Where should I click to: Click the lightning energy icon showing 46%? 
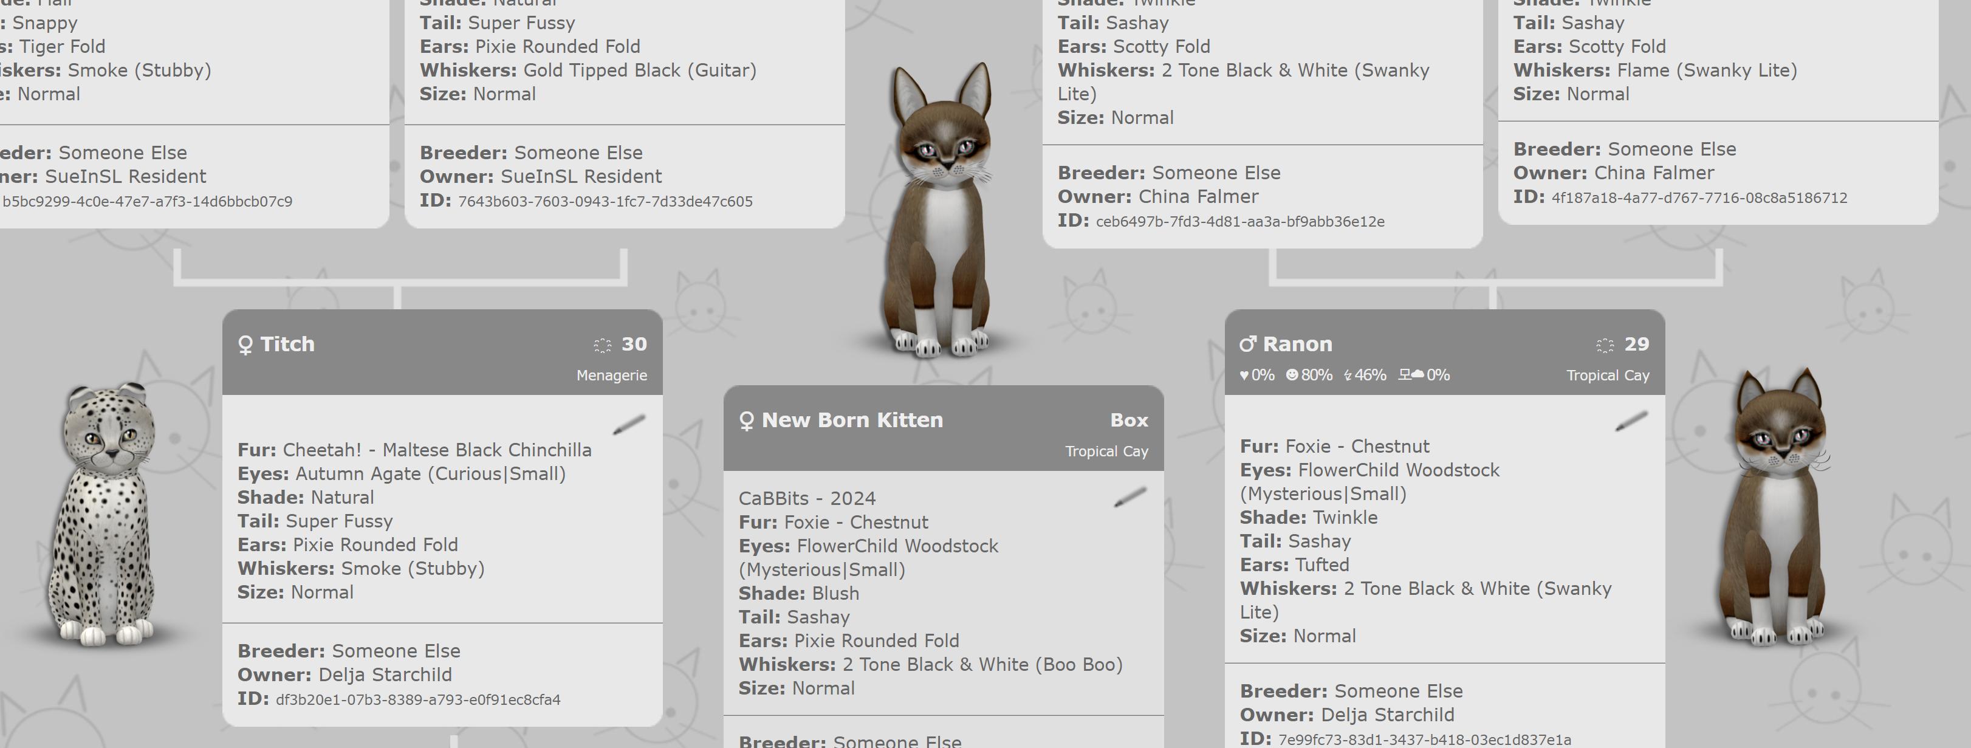pos(1348,375)
